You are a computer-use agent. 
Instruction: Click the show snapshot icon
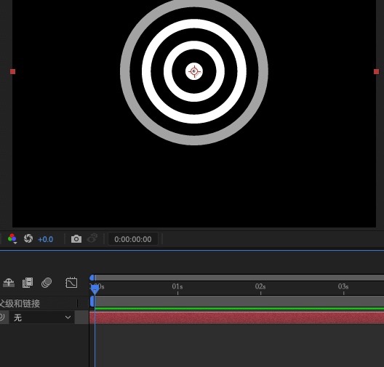point(92,238)
